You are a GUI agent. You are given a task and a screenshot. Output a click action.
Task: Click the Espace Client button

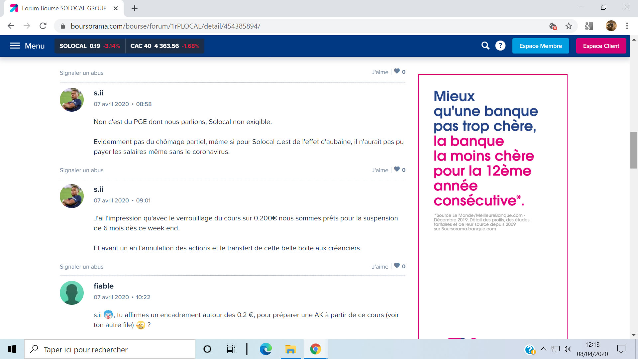click(601, 46)
